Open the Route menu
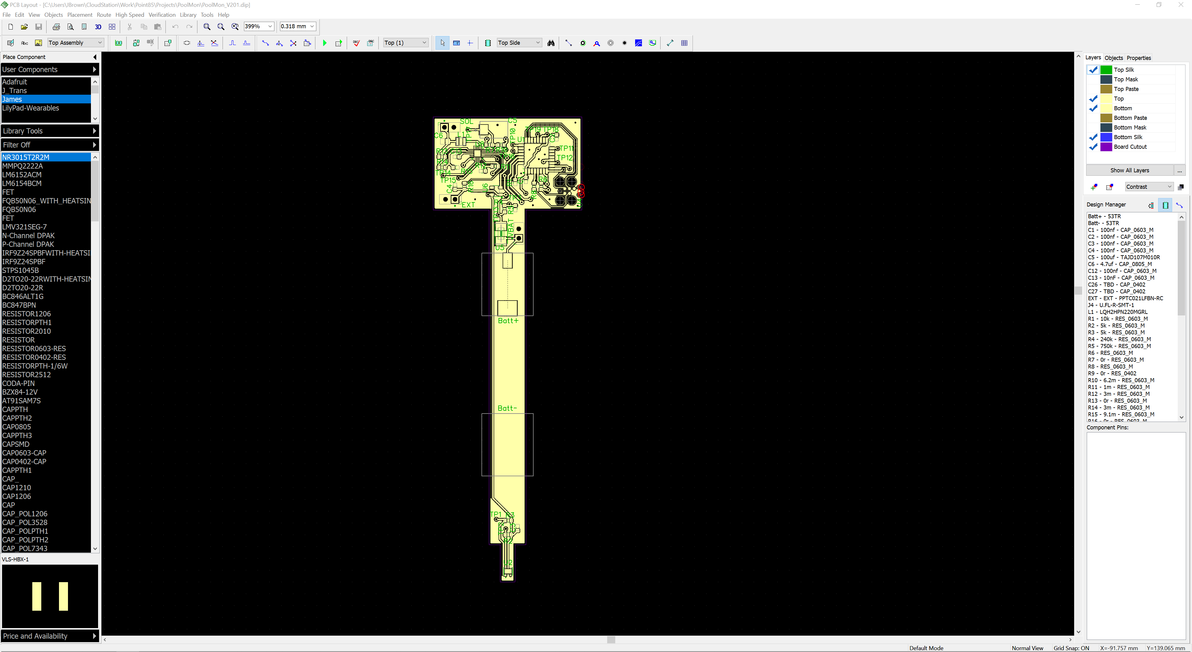 point(104,15)
